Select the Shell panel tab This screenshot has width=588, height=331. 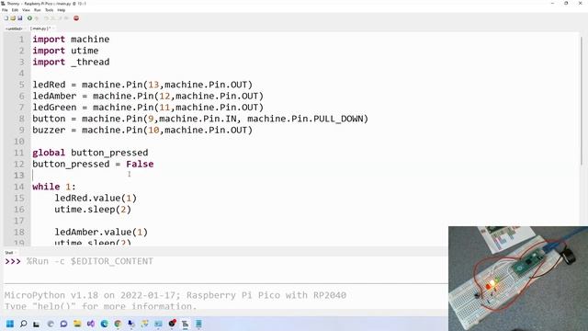pyautogui.click(x=9, y=253)
